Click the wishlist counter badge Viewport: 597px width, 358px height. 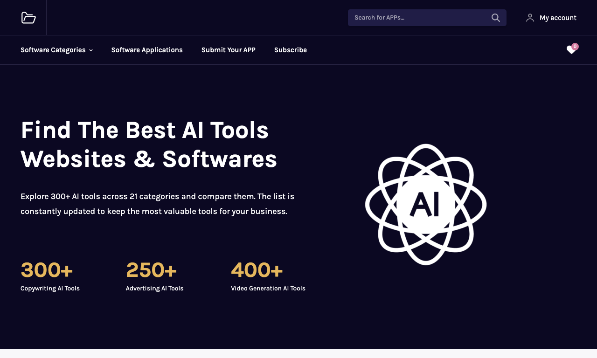coord(575,47)
